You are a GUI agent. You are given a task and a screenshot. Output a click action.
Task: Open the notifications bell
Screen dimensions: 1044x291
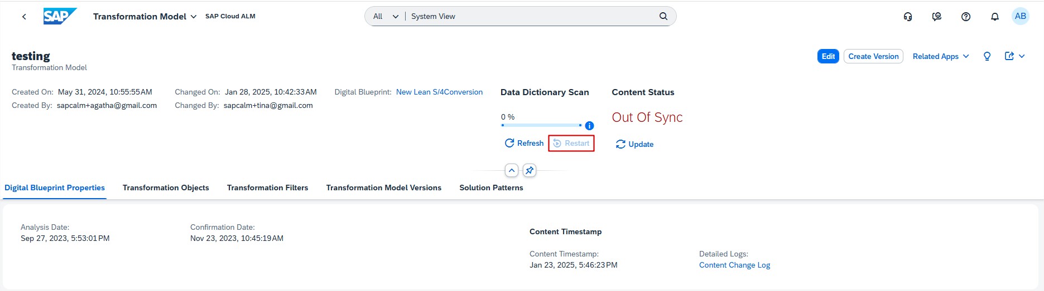(994, 17)
